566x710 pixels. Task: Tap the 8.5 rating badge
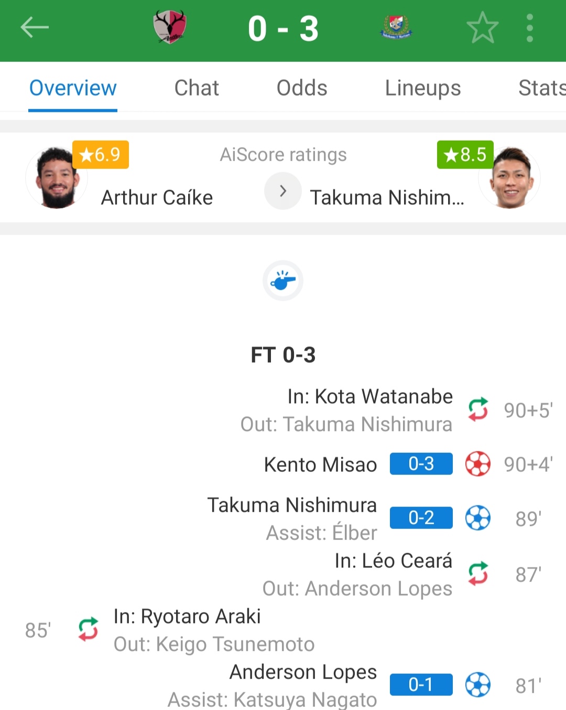click(465, 155)
